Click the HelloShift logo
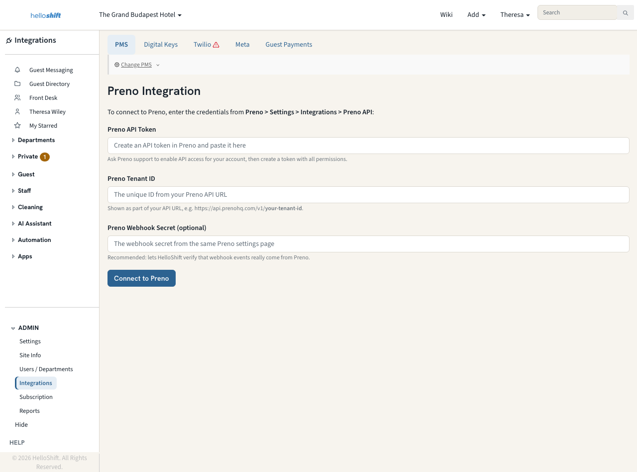The height and width of the screenshot is (472, 637). pyautogui.click(x=46, y=15)
